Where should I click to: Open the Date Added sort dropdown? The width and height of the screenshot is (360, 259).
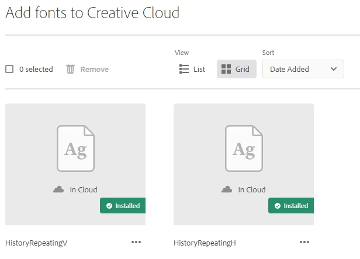coord(303,69)
